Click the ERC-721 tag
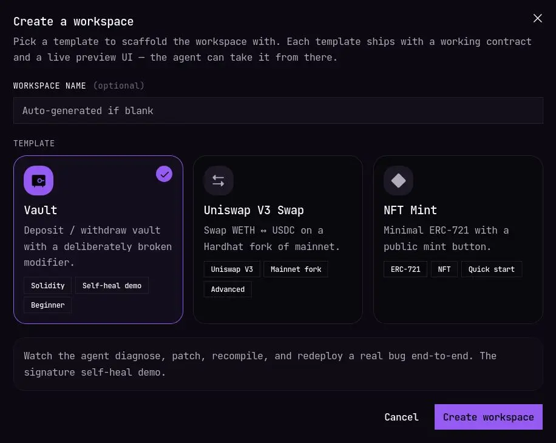 click(405, 269)
